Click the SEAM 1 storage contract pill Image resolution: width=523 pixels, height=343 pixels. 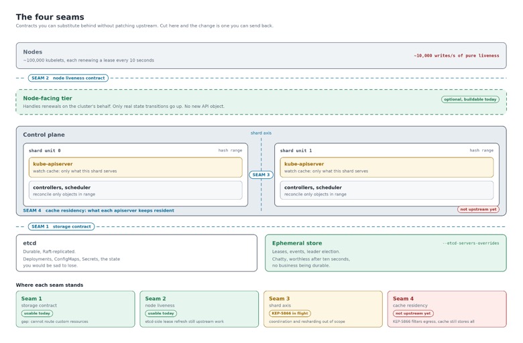[62, 226]
